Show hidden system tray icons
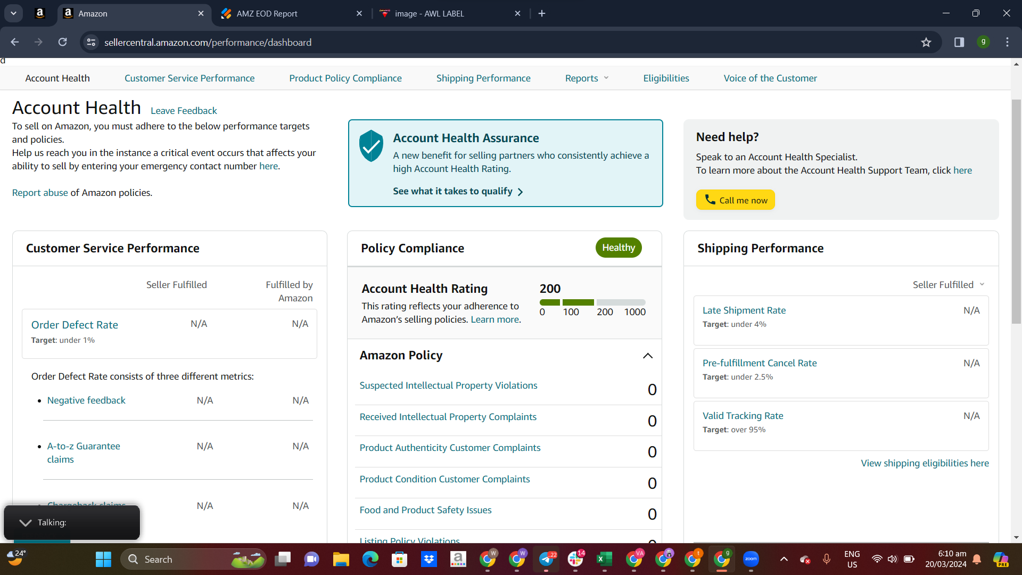Viewport: 1022px width, 575px height. coord(784,559)
